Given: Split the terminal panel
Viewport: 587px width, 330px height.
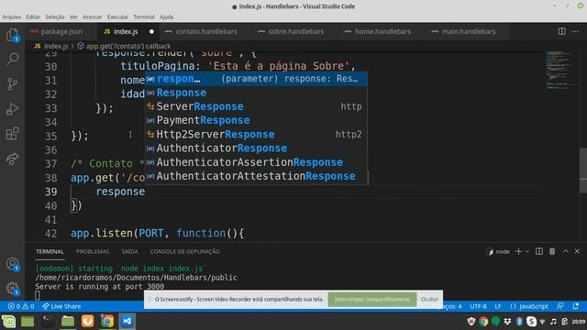Looking at the screenshot, I should [539, 251].
